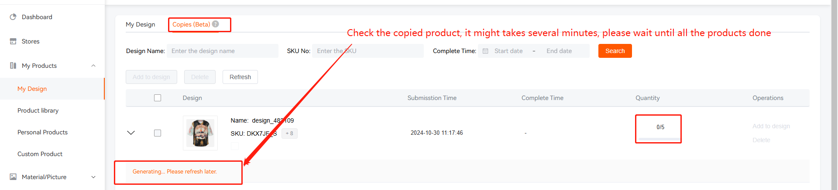Click the My Products icon in sidebar
Viewport: 838px width, 190px height.
click(x=13, y=66)
